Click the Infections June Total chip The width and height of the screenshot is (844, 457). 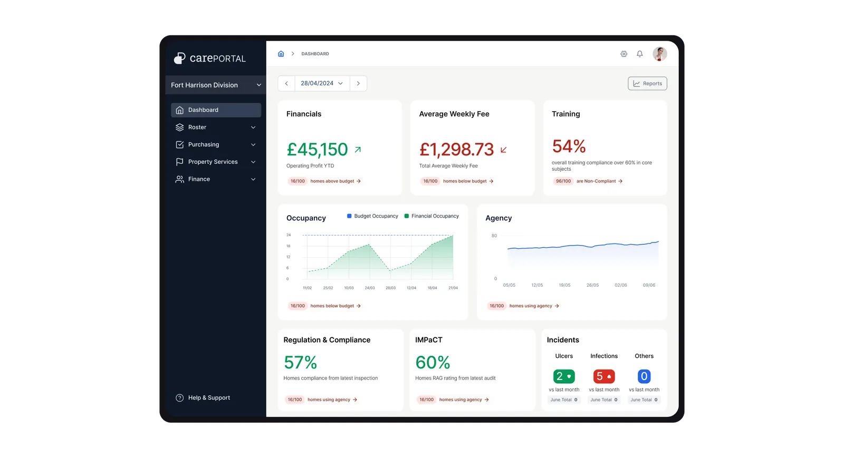(604, 400)
